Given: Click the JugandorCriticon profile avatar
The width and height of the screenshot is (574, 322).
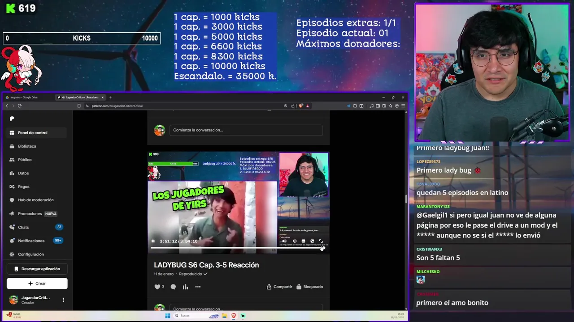Looking at the screenshot, I should (14, 300).
